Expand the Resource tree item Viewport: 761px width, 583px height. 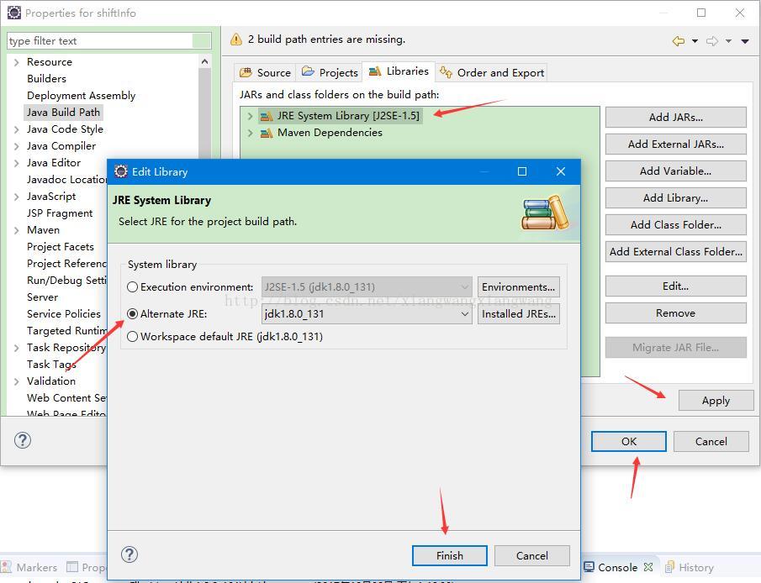[17, 62]
